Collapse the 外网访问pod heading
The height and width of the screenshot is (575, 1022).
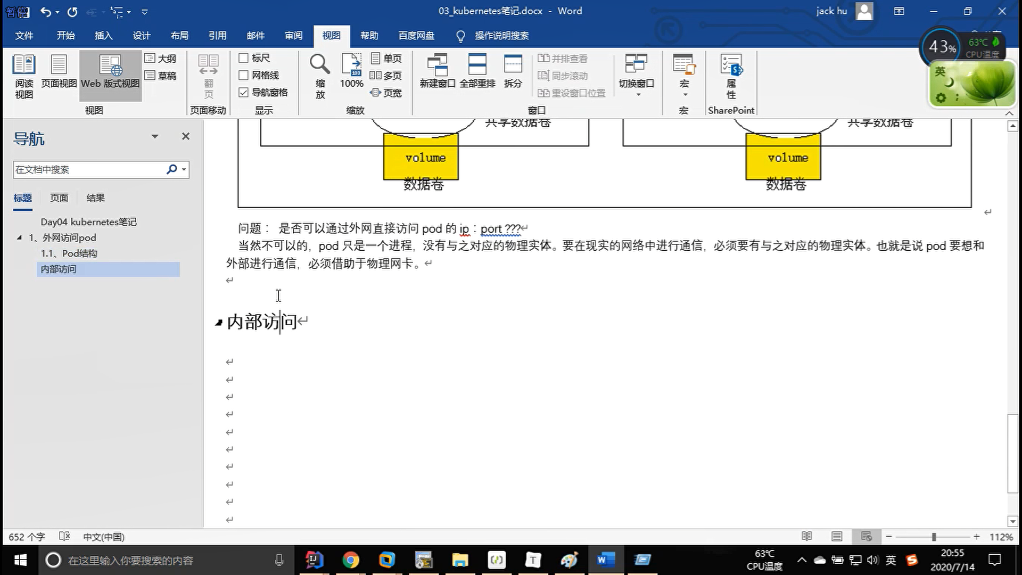click(19, 237)
